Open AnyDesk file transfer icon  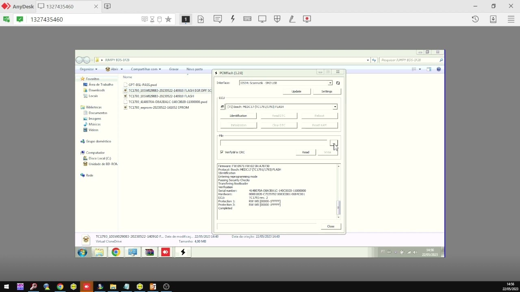201,19
